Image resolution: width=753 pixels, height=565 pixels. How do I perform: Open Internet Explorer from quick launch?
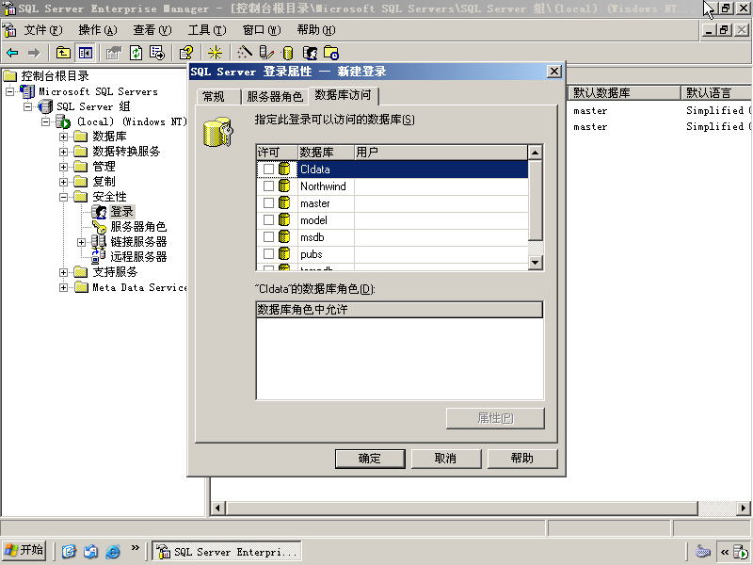113,551
